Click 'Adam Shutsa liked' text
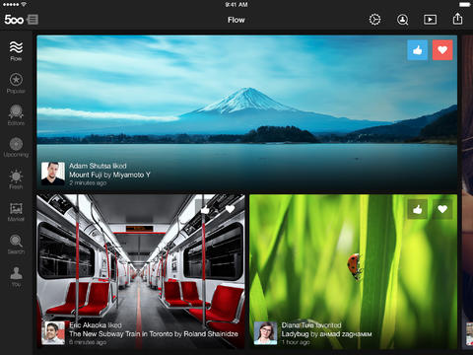The image size is (473, 355). pos(98,166)
